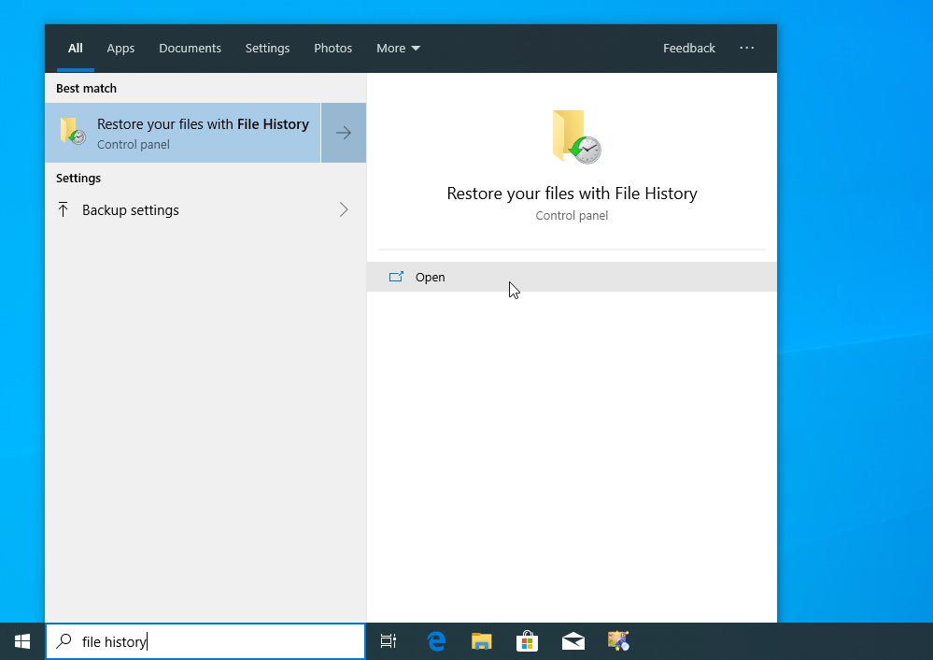The image size is (933, 660).
Task: Open Microsoft Store from the taskbar
Action: point(527,641)
